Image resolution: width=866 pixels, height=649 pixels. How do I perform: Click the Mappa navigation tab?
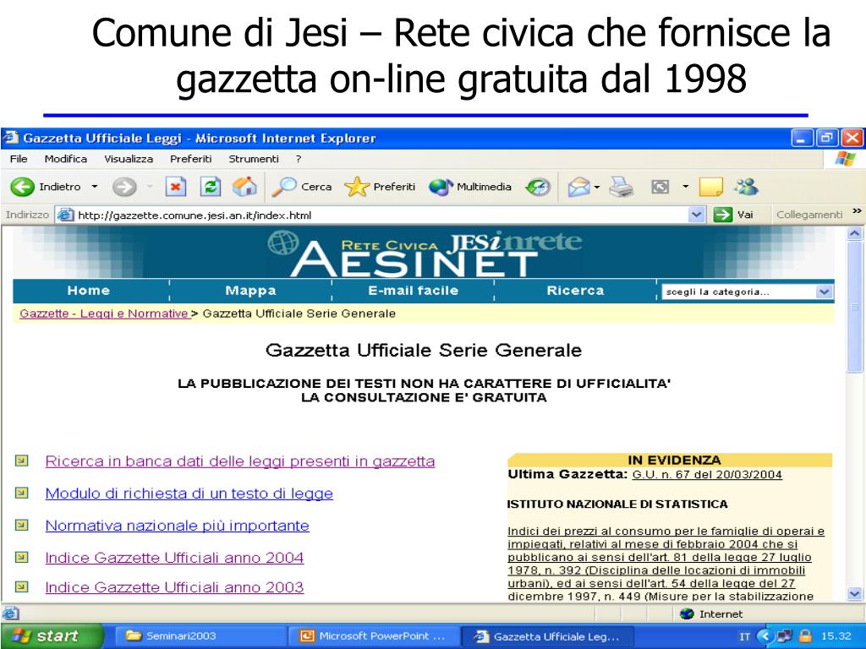click(250, 291)
